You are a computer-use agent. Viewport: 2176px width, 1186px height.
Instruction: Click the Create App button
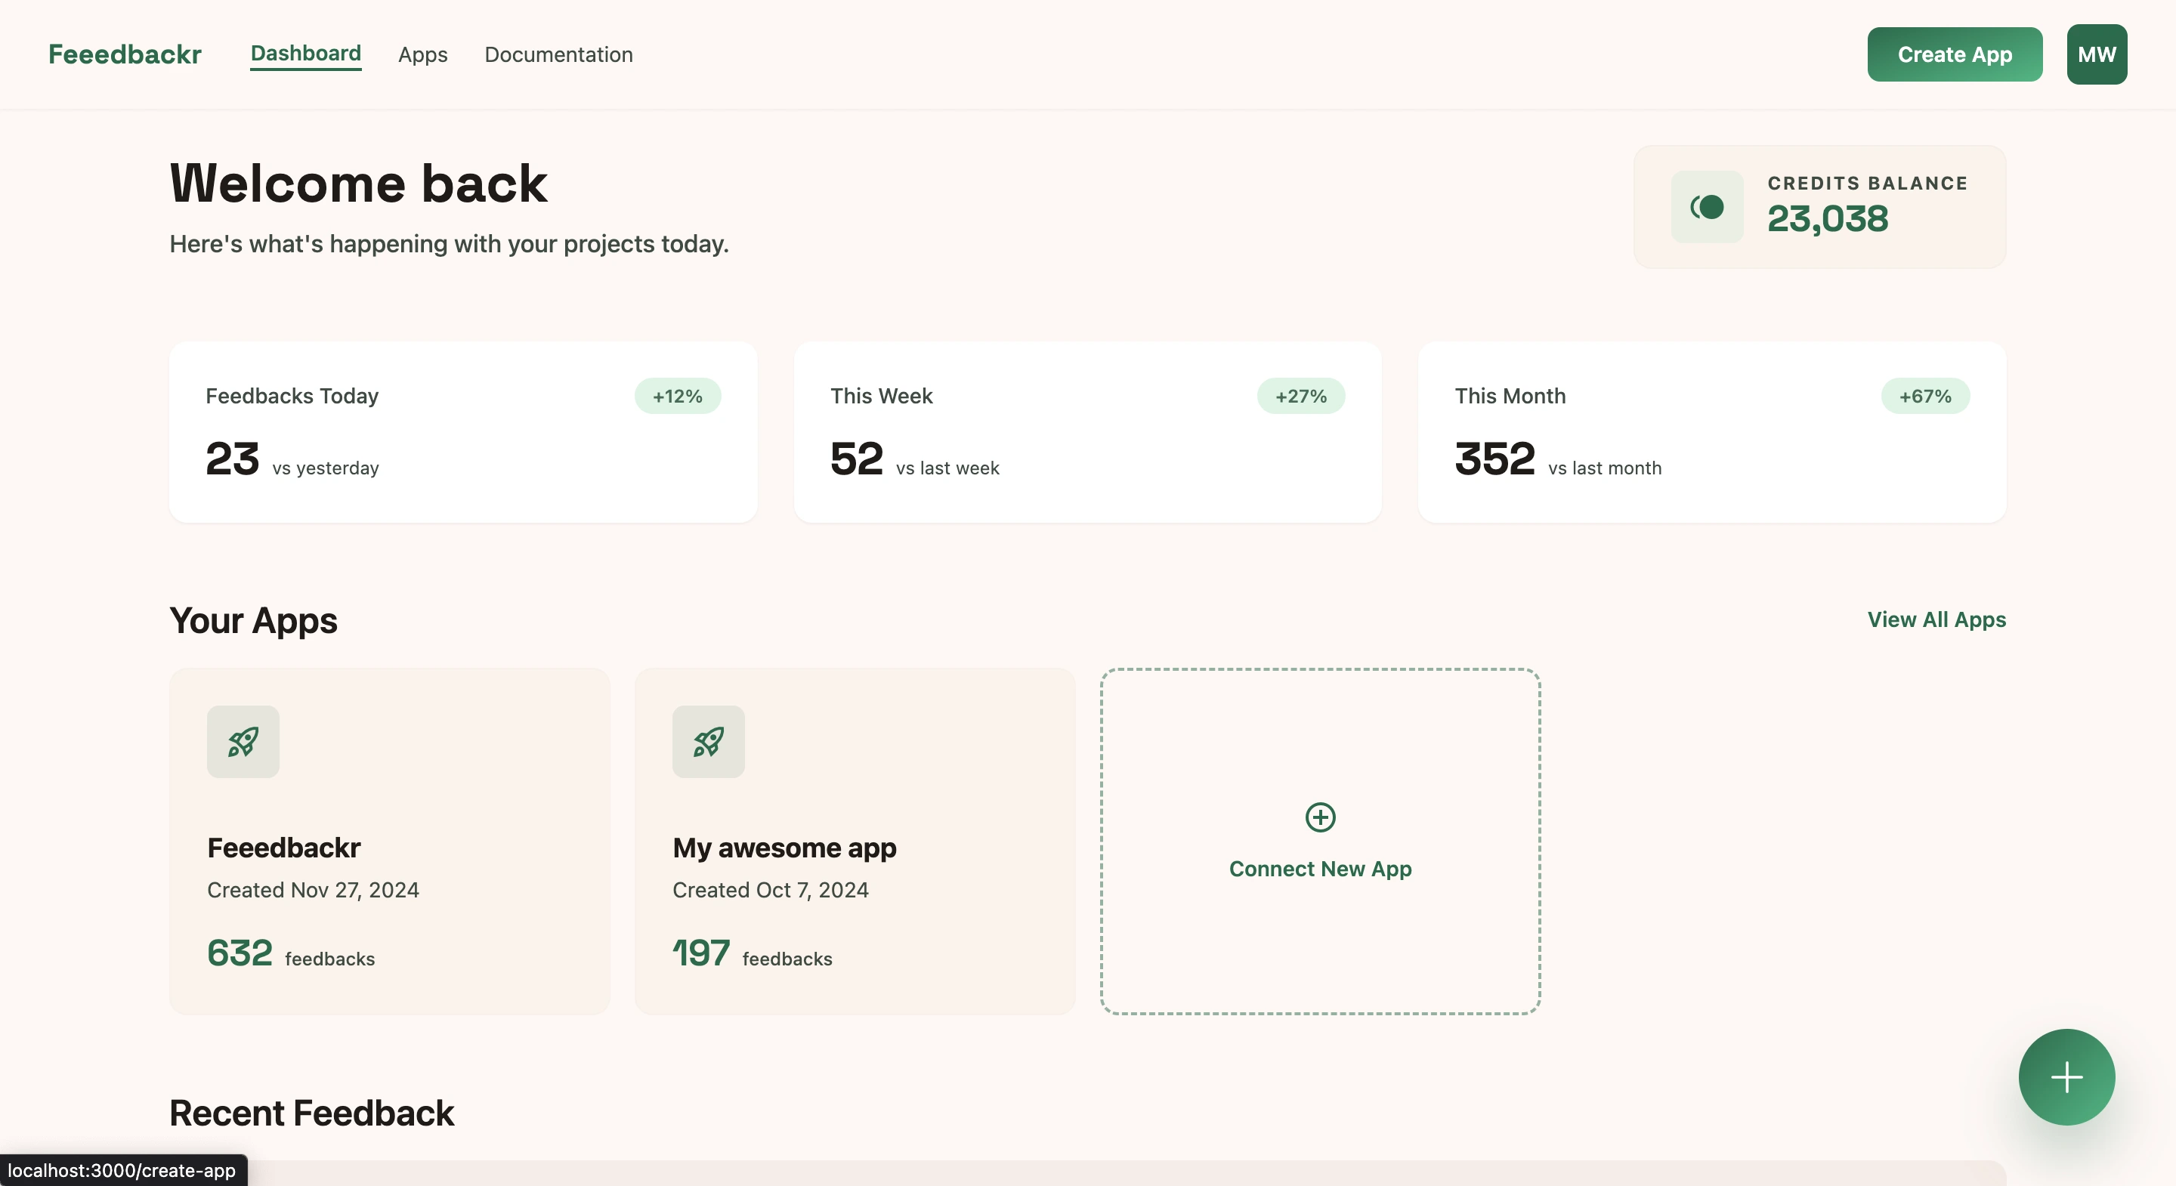click(x=1955, y=54)
